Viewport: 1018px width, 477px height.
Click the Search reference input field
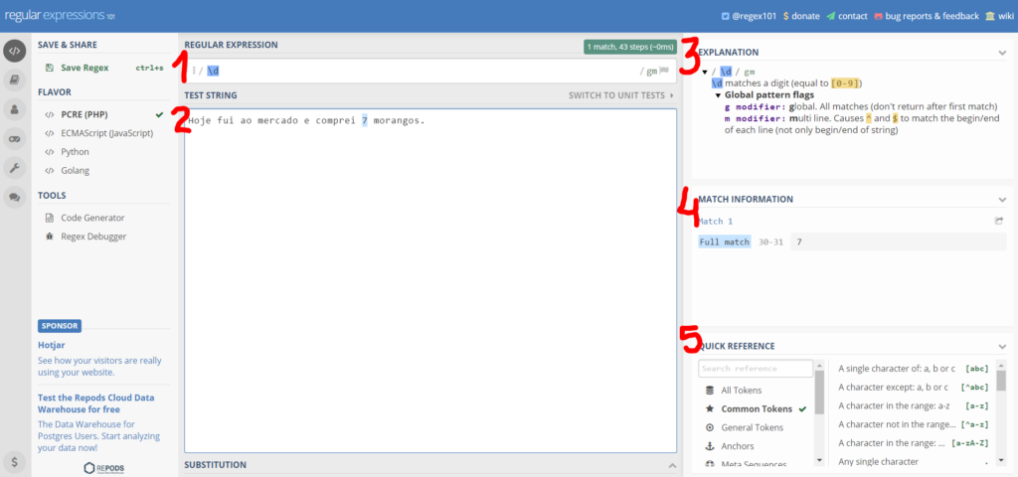tap(756, 369)
